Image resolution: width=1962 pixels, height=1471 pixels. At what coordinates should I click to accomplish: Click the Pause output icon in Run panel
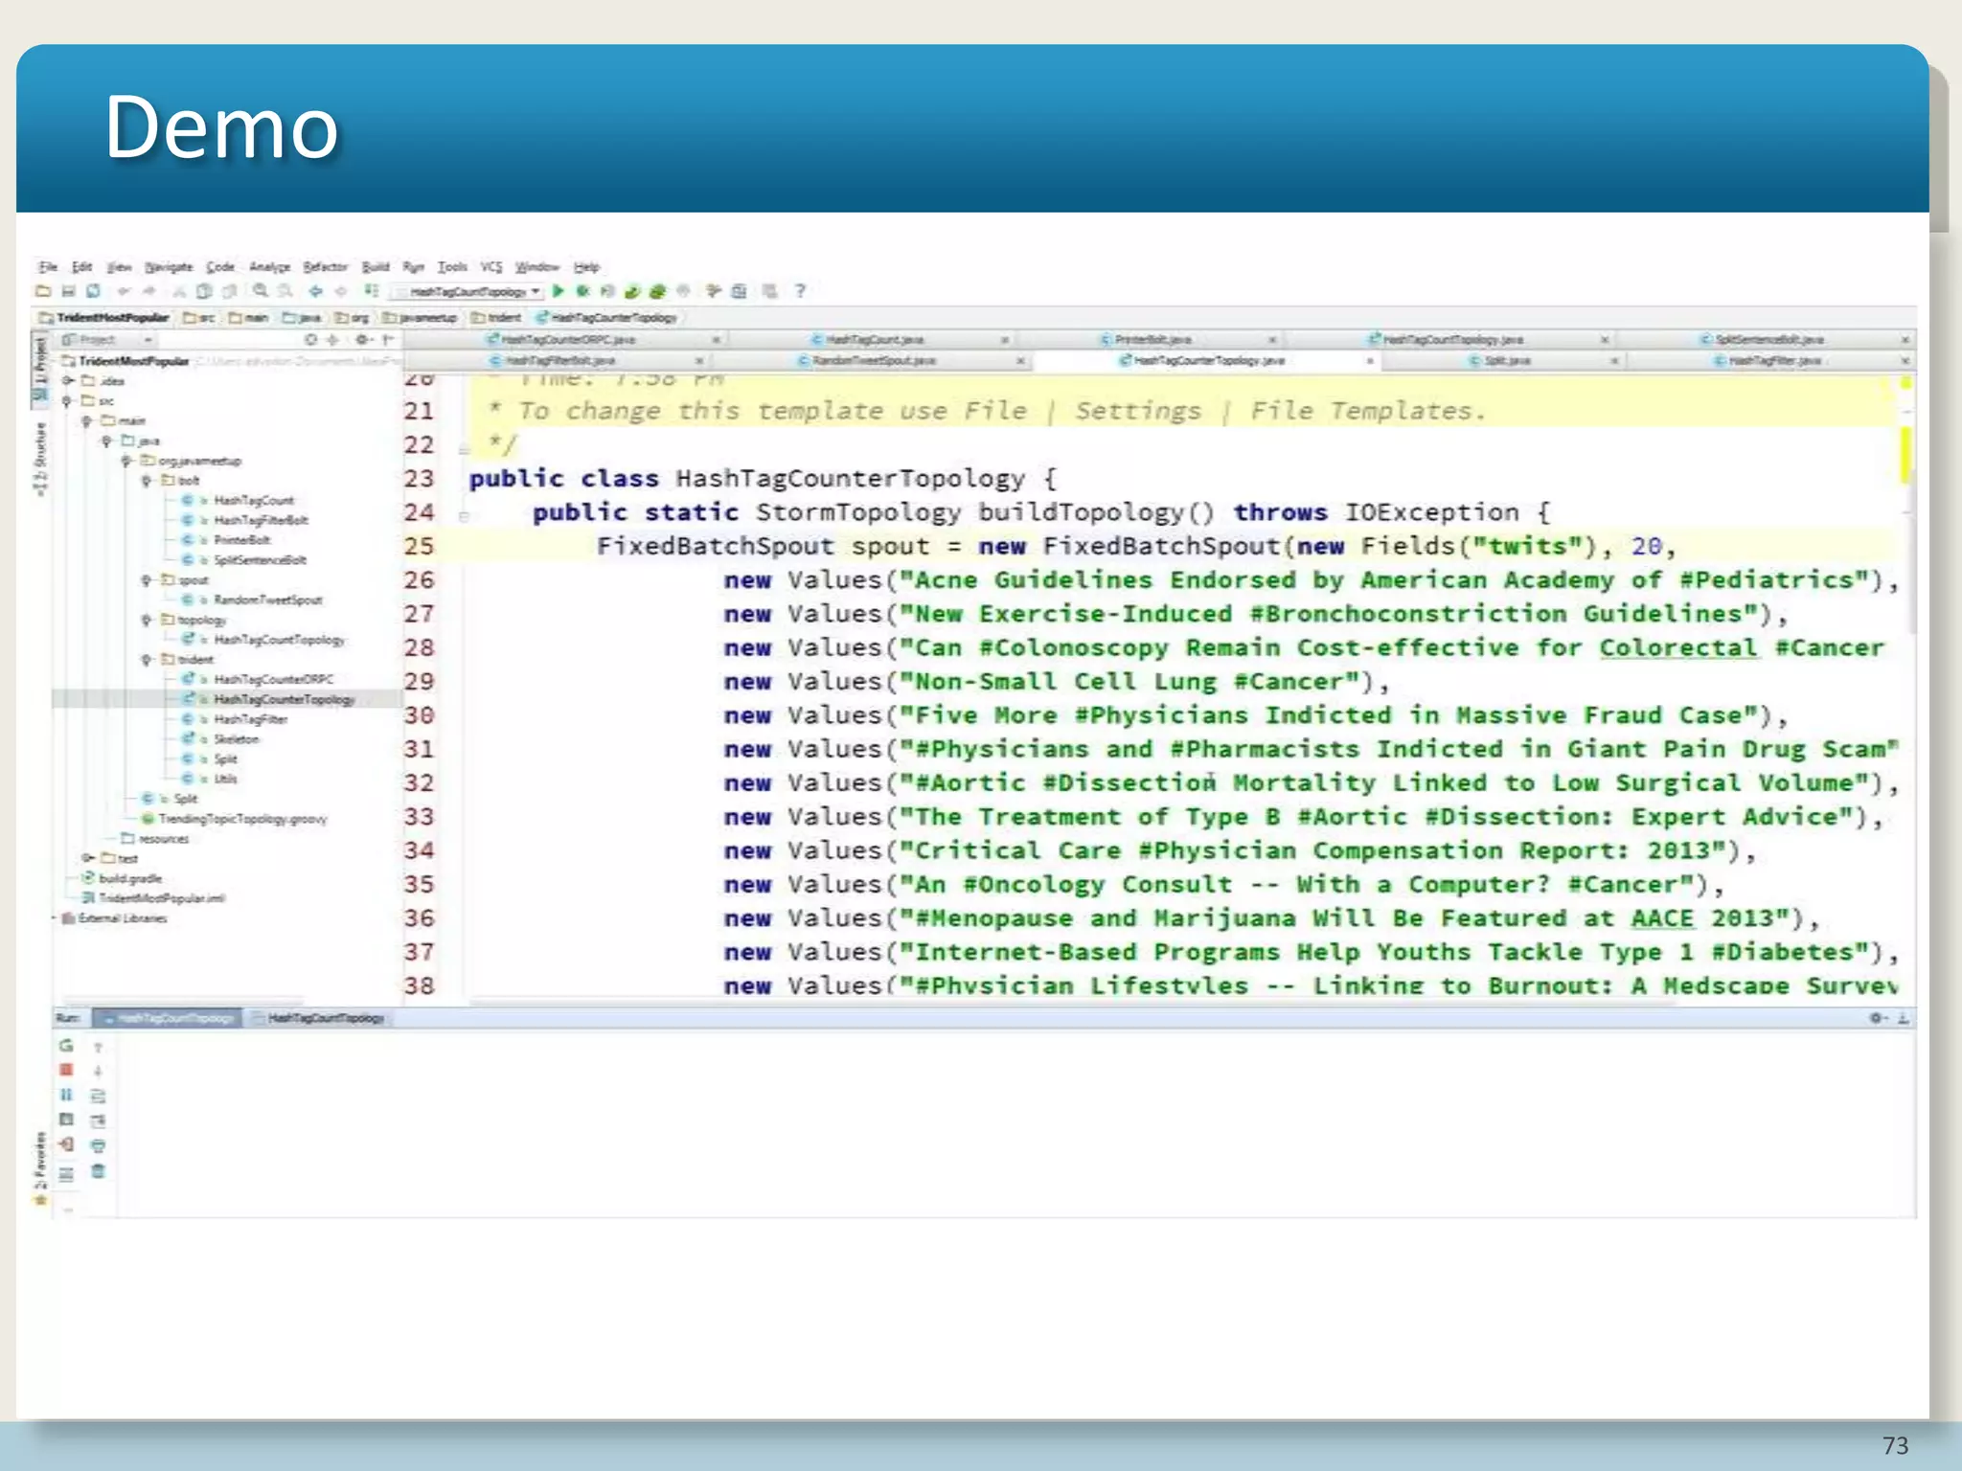pos(66,1095)
